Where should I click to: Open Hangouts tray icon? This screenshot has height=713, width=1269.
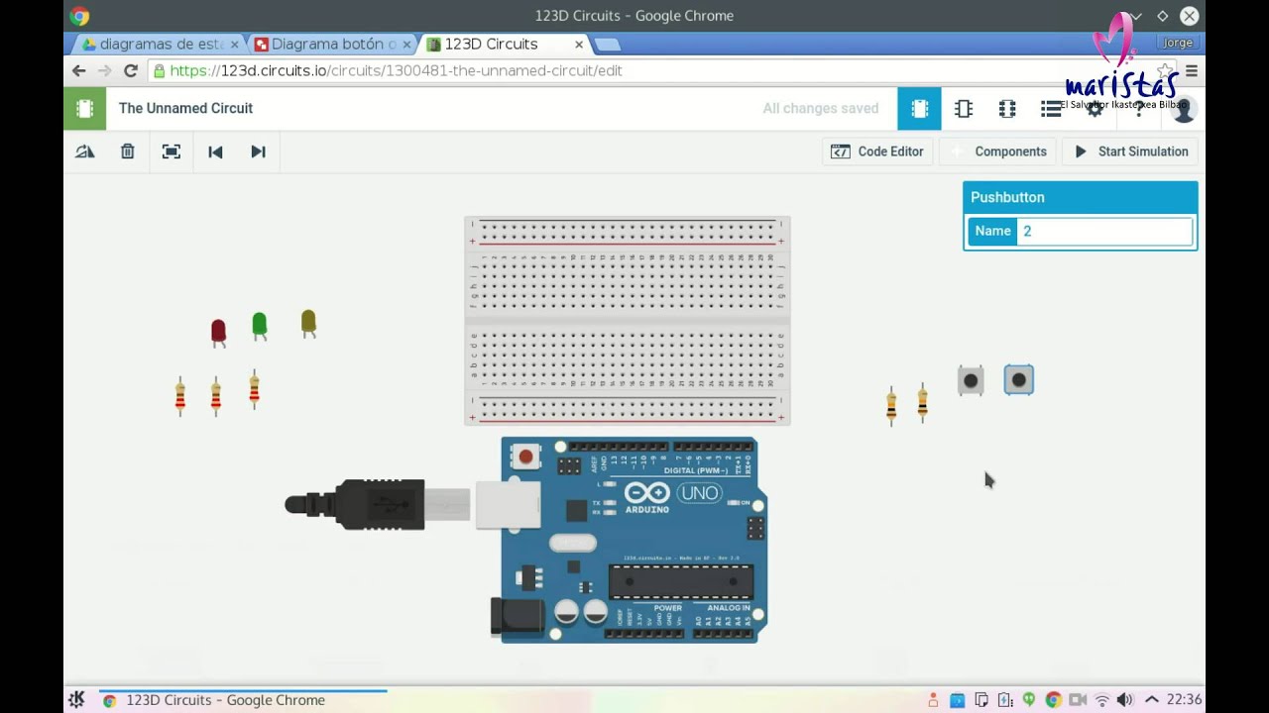point(1029,700)
